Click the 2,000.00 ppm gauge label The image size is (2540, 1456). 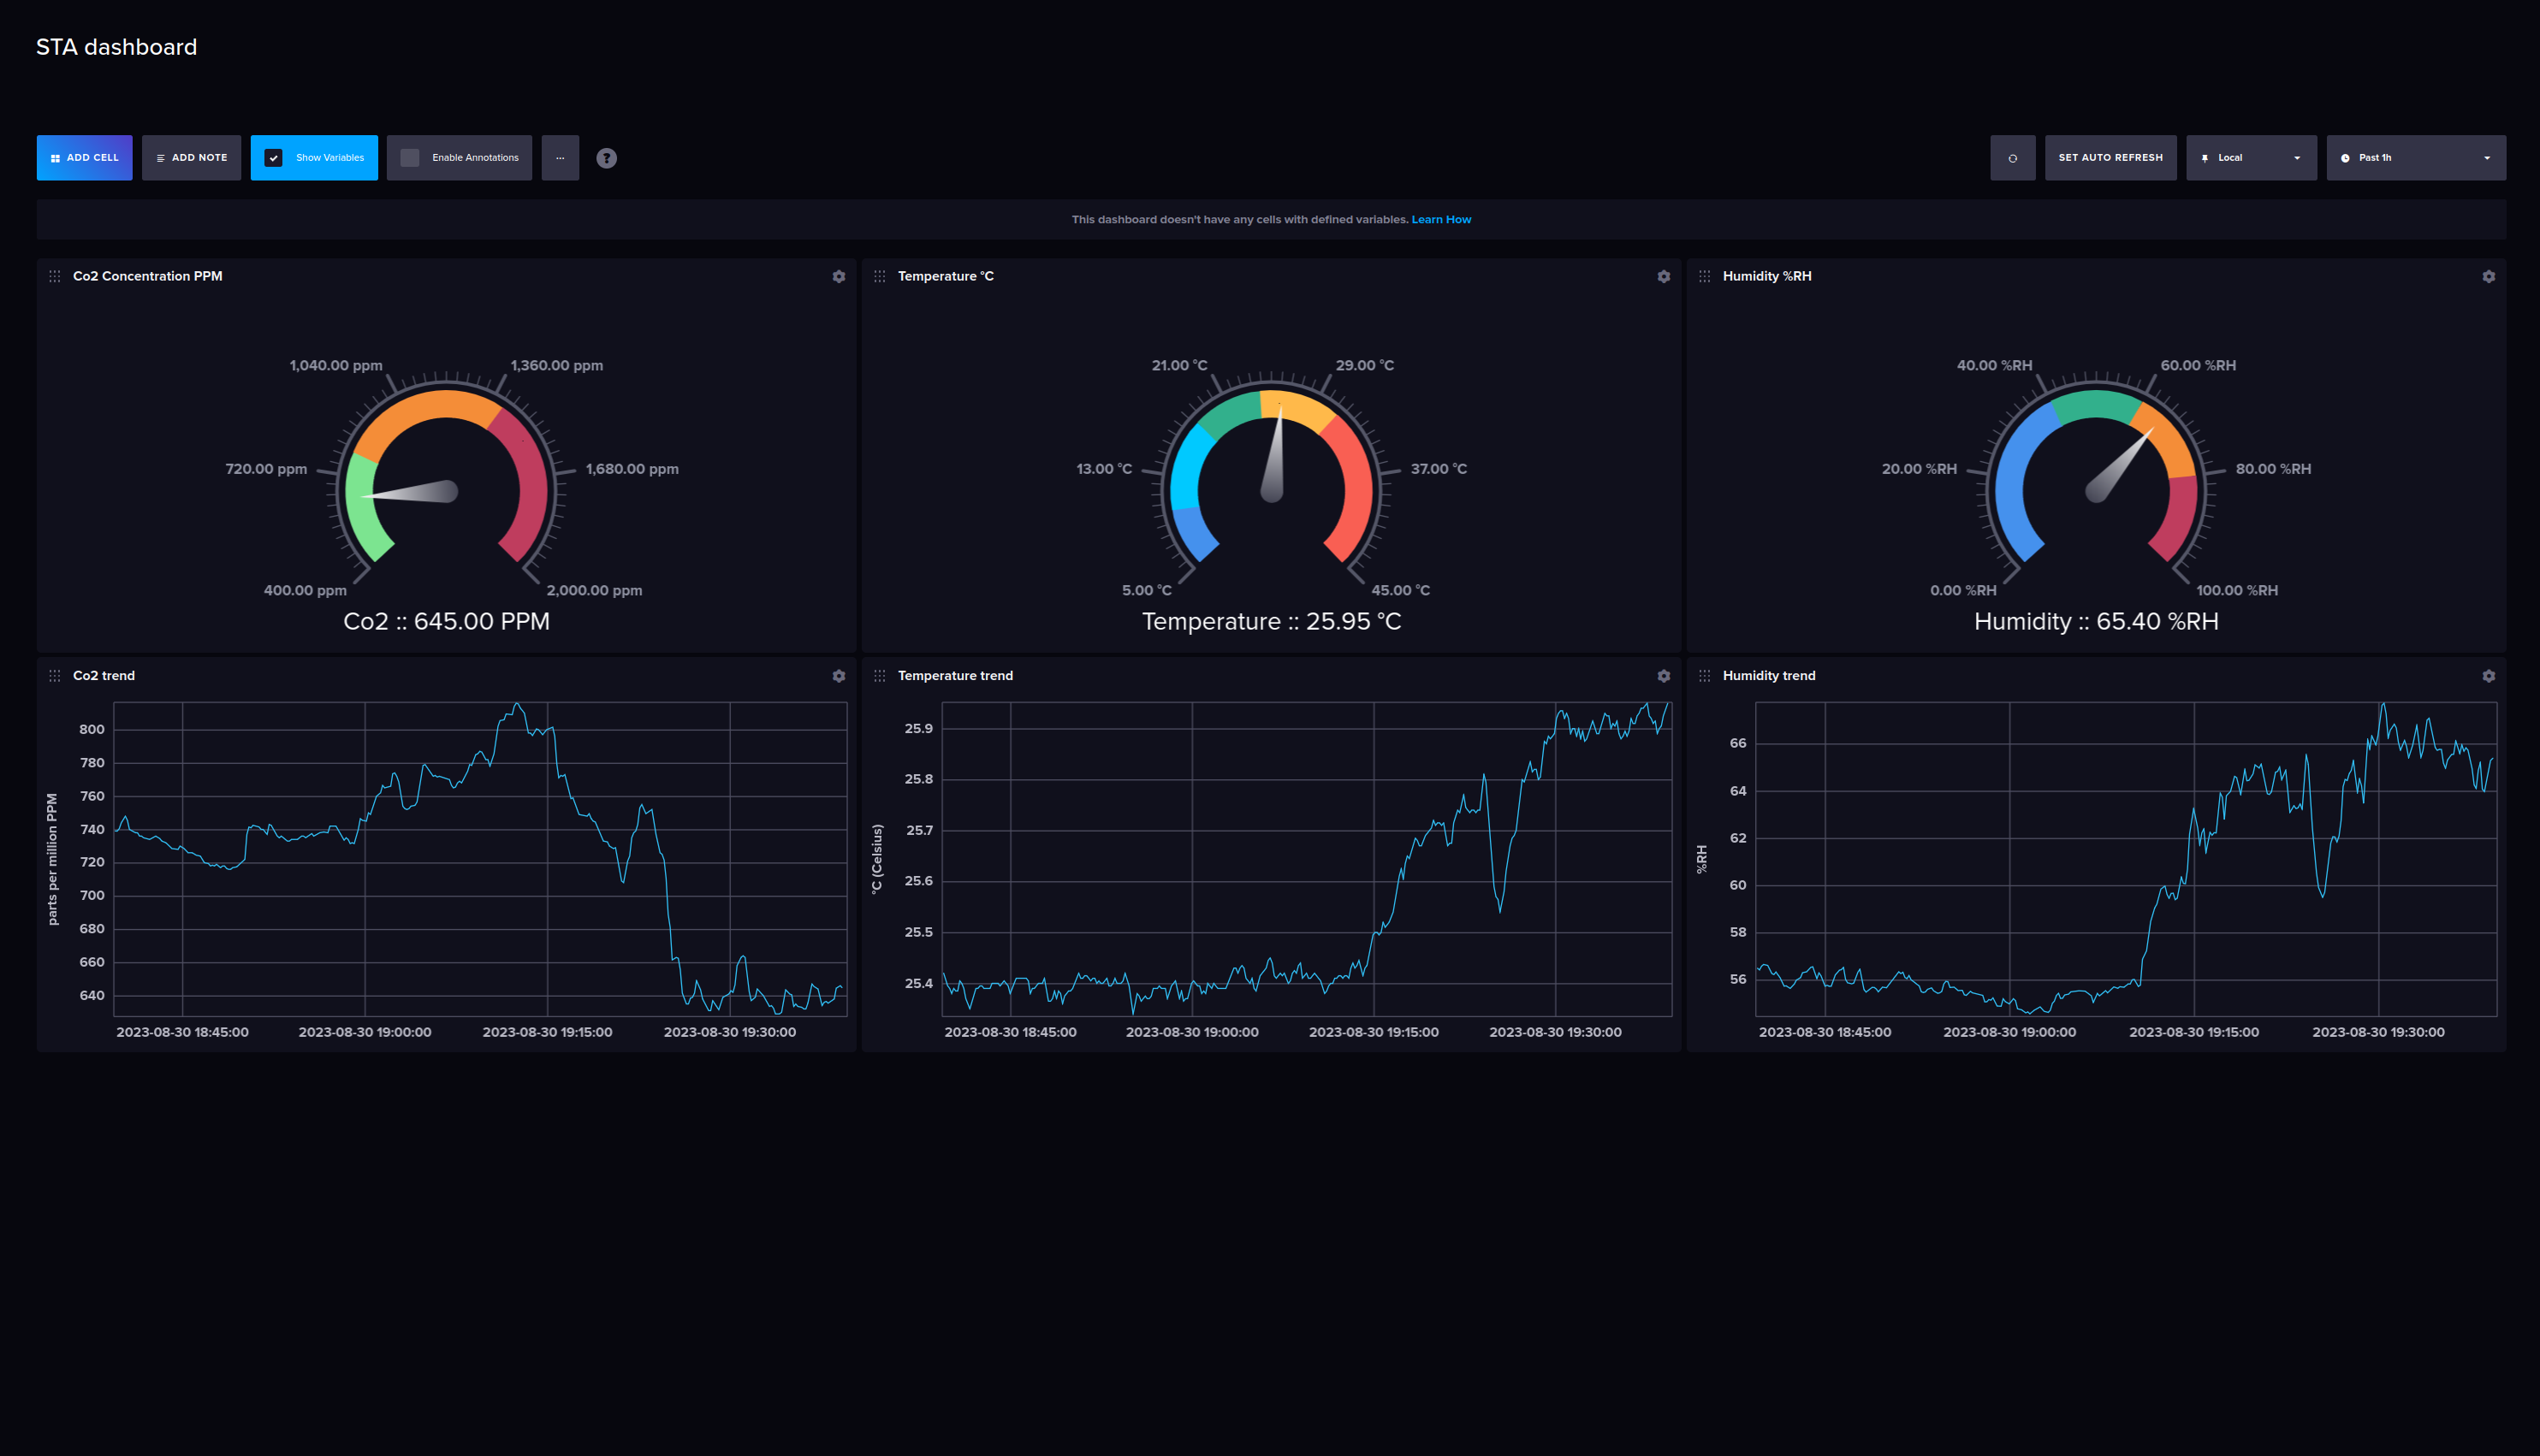tap(594, 591)
